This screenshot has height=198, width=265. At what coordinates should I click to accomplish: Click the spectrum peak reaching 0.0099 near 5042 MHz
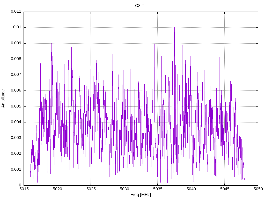click(x=204, y=30)
